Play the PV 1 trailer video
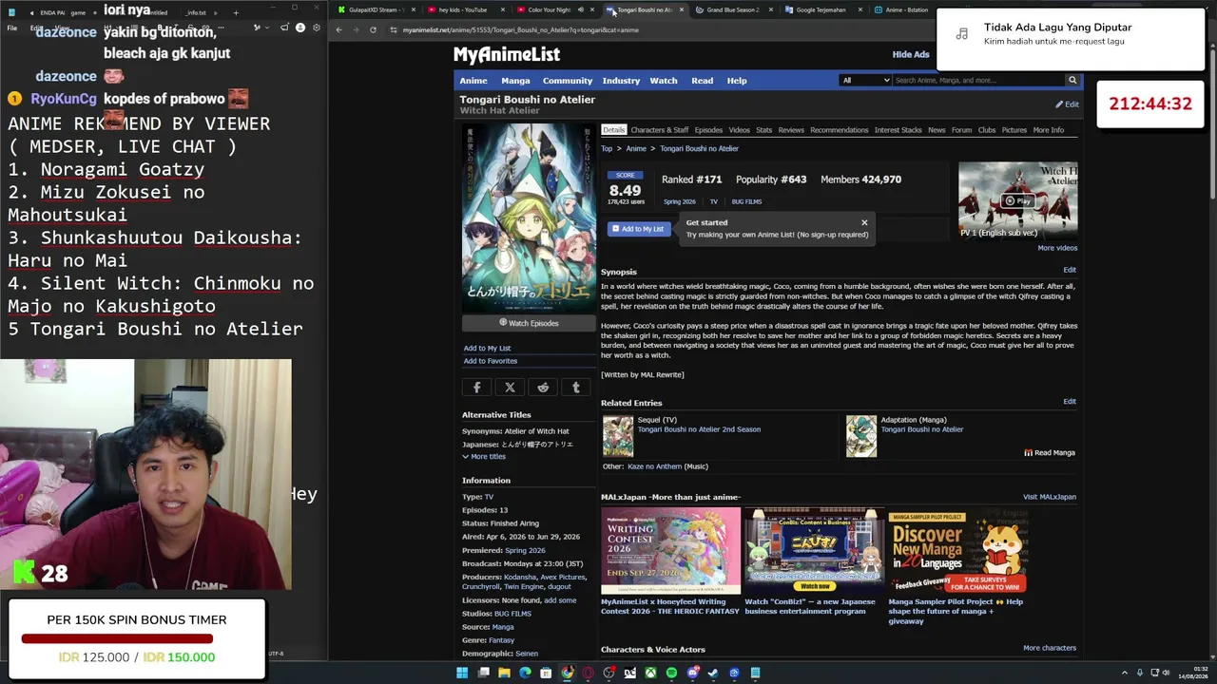 pyautogui.click(x=1017, y=200)
